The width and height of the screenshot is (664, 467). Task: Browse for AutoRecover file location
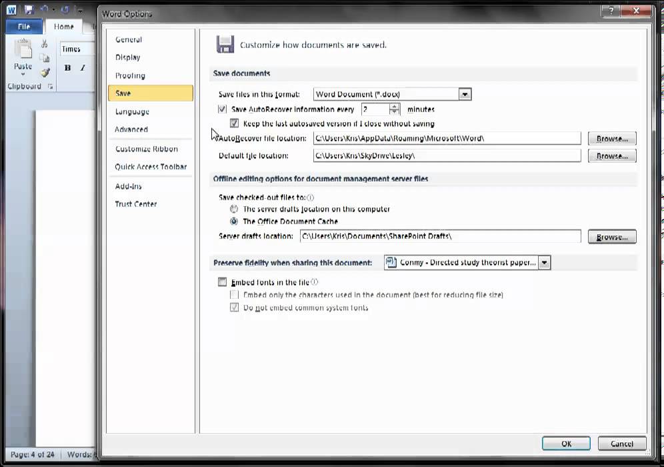tap(612, 139)
